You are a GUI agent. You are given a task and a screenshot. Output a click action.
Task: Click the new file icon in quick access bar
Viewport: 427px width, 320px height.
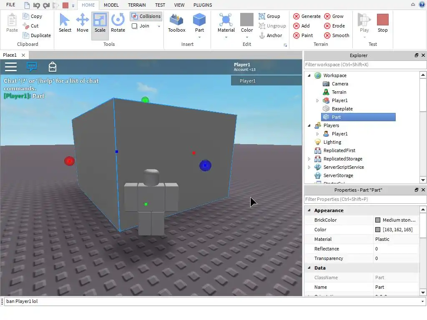[x=27, y=5]
